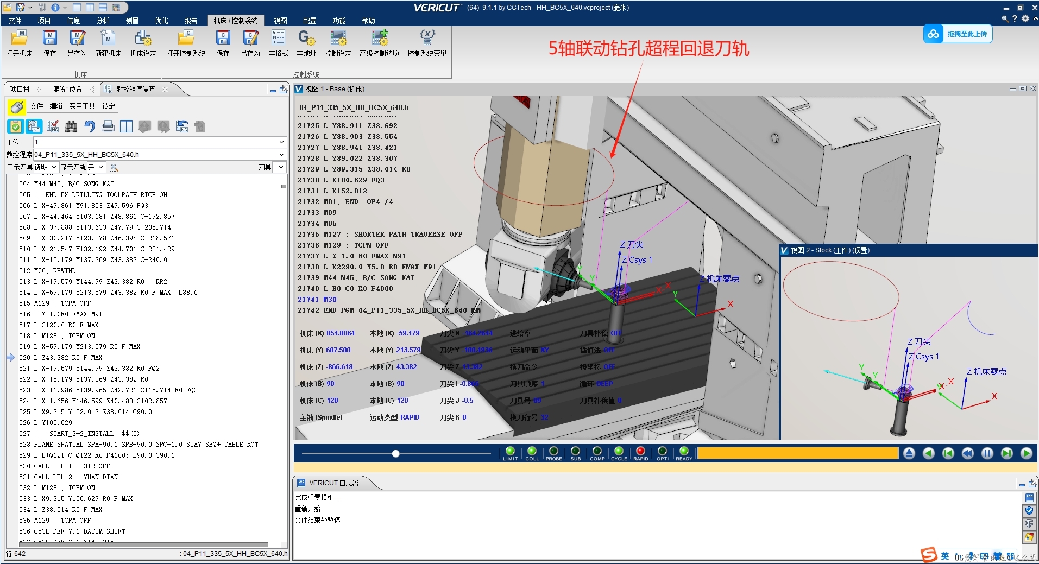Open 高级控制选项 advanced control options

[379, 43]
